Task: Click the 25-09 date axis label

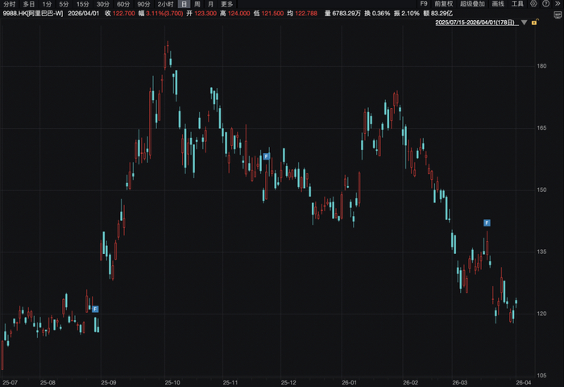Action: point(109,383)
